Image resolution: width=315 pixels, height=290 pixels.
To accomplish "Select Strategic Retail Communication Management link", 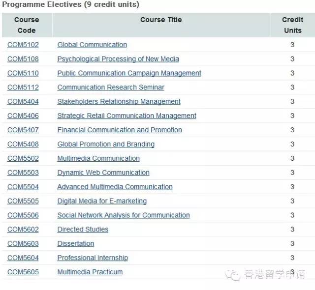I will [x=127, y=116].
